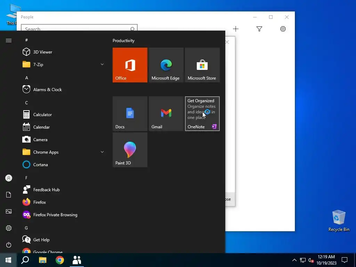356x267 pixels.
Task: Click the G letter header in app list
Action: [26, 228]
